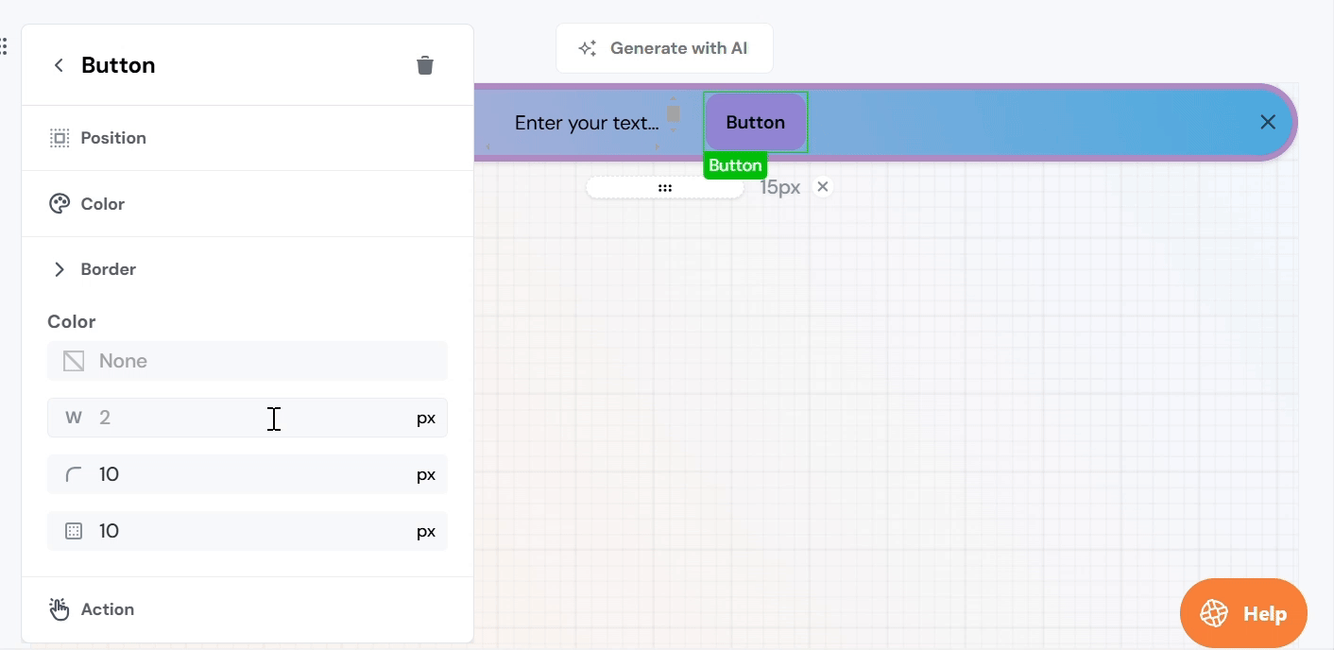Open the Action settings section

pos(107,609)
